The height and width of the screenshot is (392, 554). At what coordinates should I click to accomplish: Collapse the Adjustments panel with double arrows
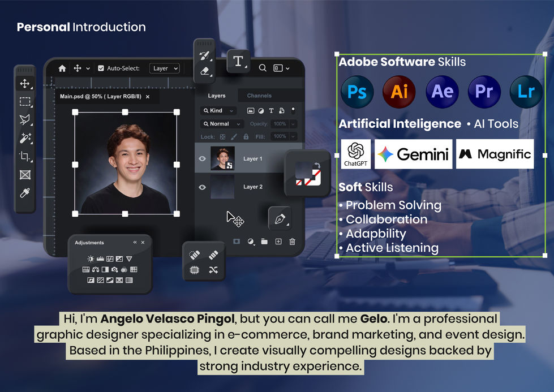(135, 242)
